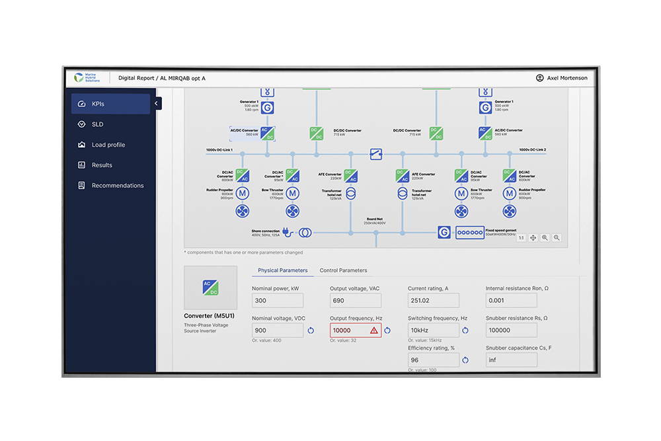Click the first magnifier zoom button after the pan tool
The width and height of the screenshot is (661, 441).
click(545, 238)
